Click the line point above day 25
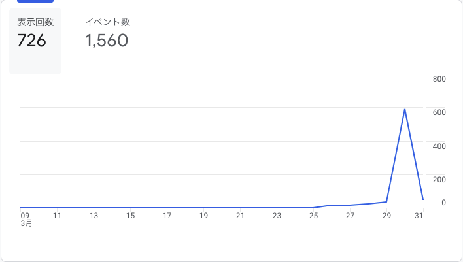Screen dimensions: 463x262 pyautogui.click(x=313, y=207)
